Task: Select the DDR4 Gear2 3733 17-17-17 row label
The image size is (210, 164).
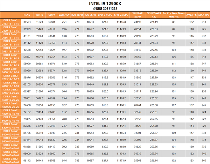Action: [x=10, y=77]
